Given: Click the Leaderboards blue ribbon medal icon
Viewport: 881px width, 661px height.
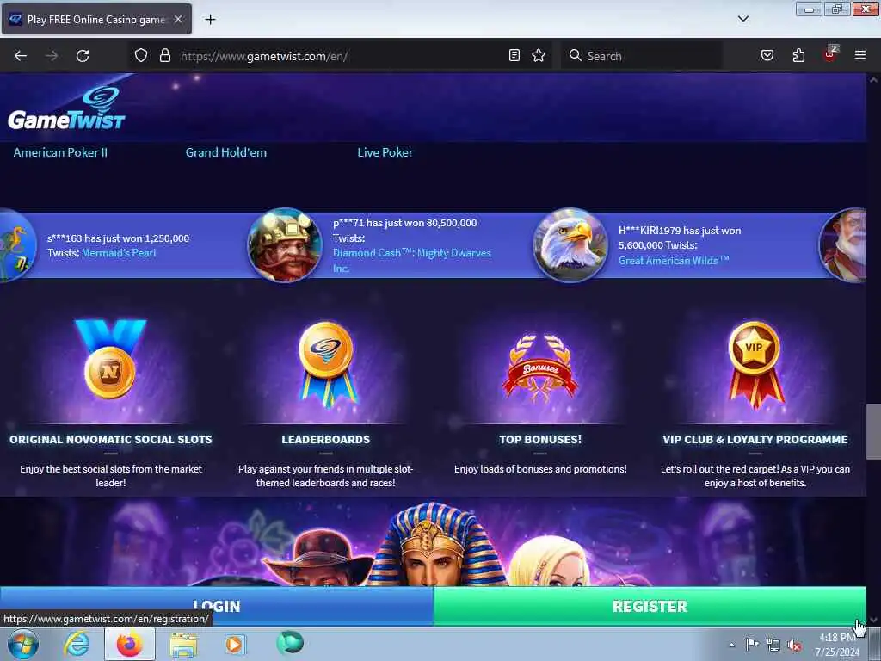Looking at the screenshot, I should coord(326,364).
